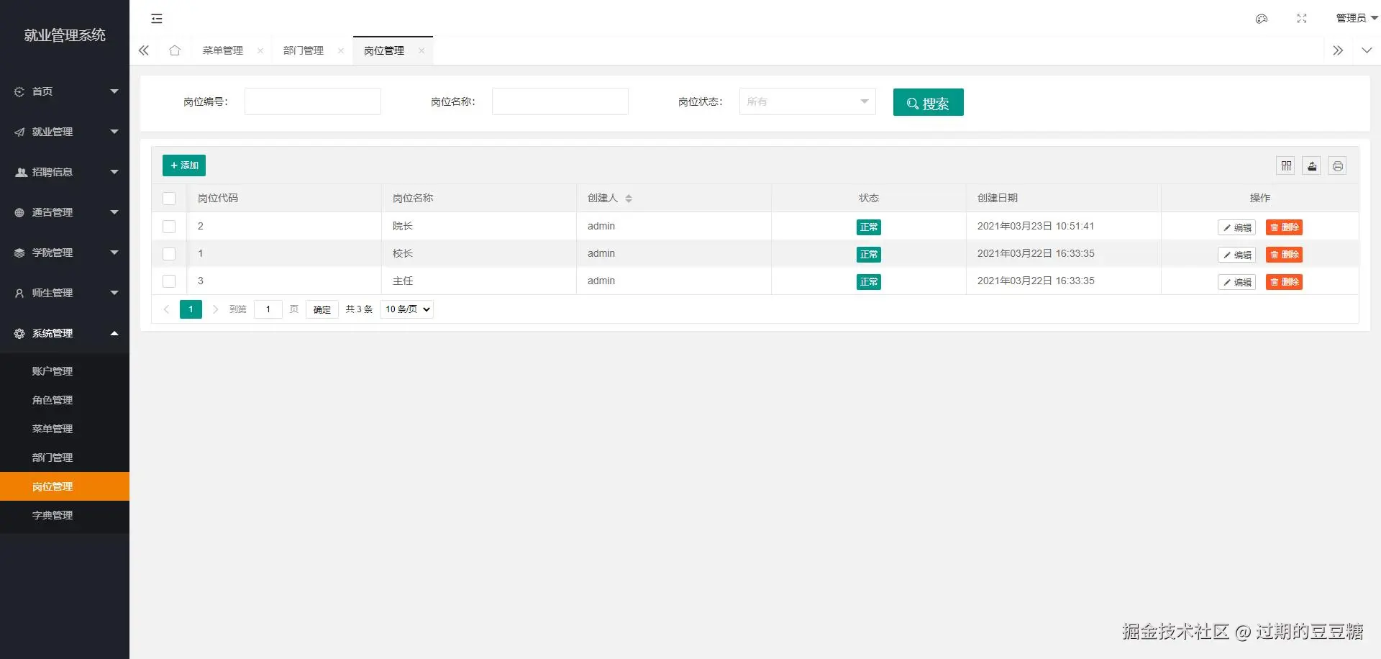Close the 部门管理 tab
Viewport: 1381px width, 659px height.
pyautogui.click(x=341, y=50)
